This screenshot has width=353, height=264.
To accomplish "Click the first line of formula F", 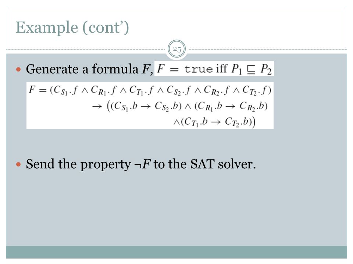I will [150, 90].
